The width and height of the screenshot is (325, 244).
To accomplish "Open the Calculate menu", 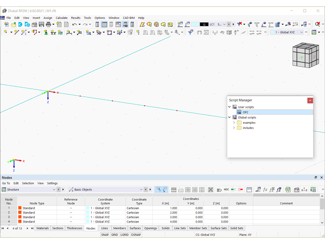I will click(62, 18).
